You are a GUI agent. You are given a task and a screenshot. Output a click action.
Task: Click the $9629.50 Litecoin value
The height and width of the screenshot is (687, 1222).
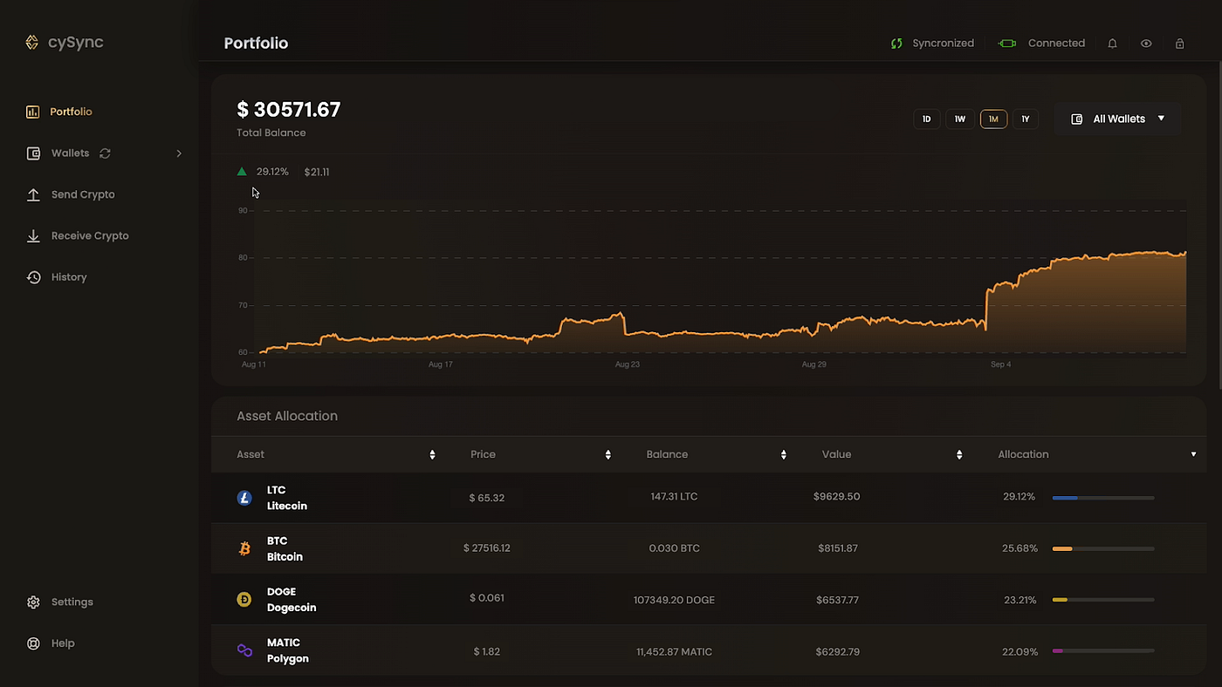tap(837, 497)
